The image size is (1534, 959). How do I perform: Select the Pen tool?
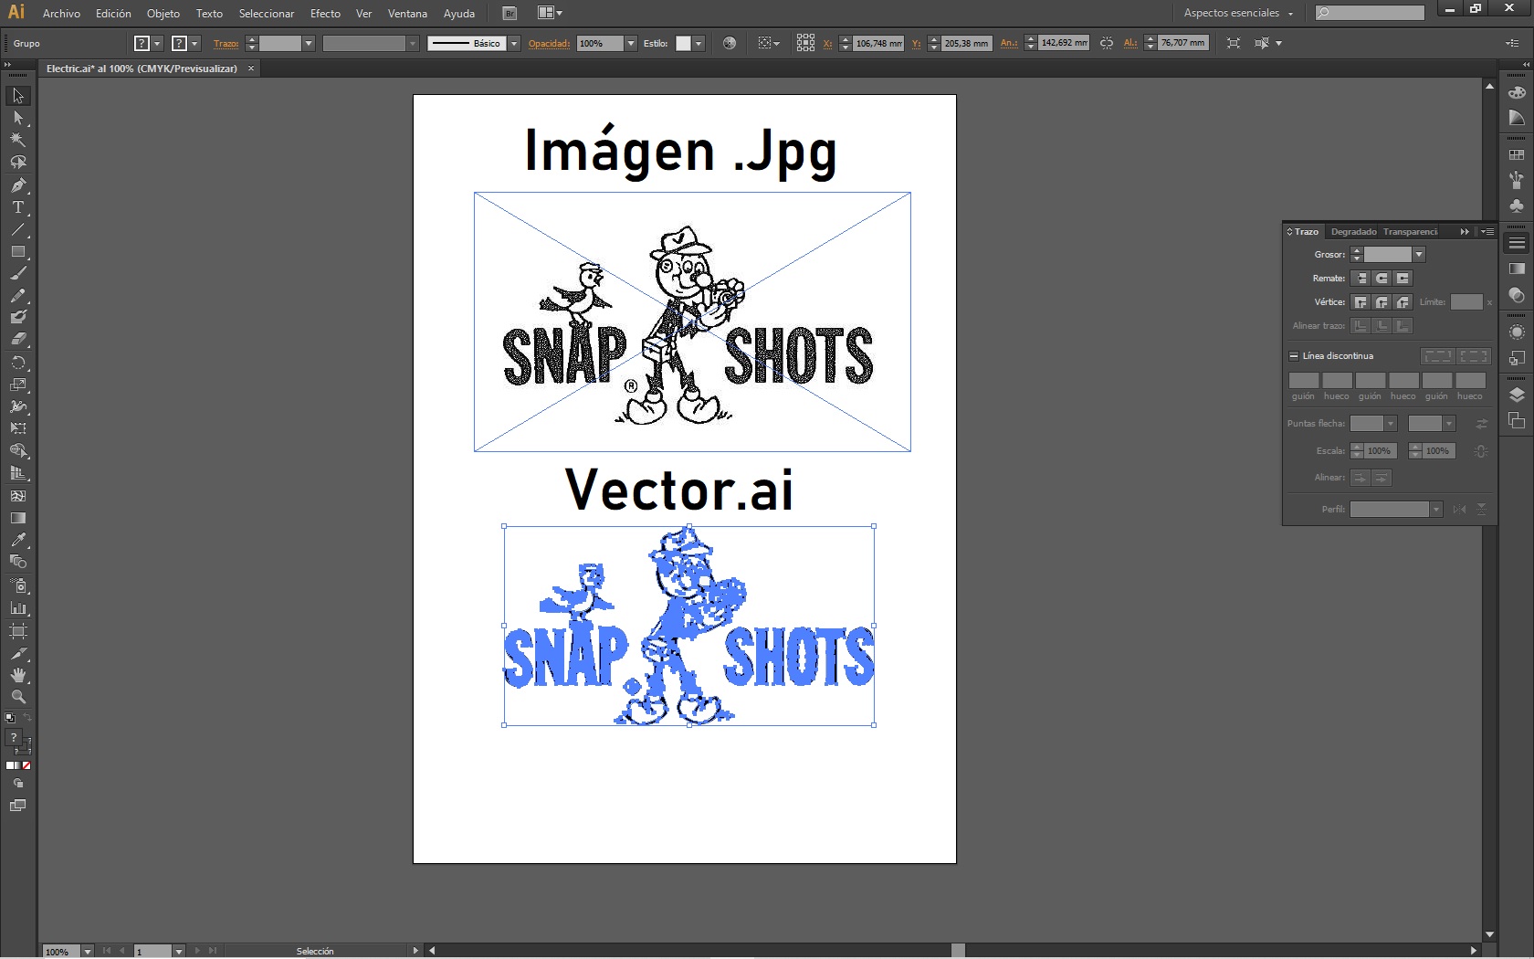coord(18,185)
